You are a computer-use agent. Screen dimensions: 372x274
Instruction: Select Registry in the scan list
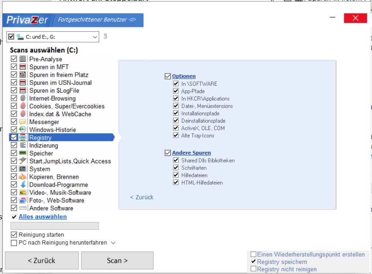tap(41, 138)
